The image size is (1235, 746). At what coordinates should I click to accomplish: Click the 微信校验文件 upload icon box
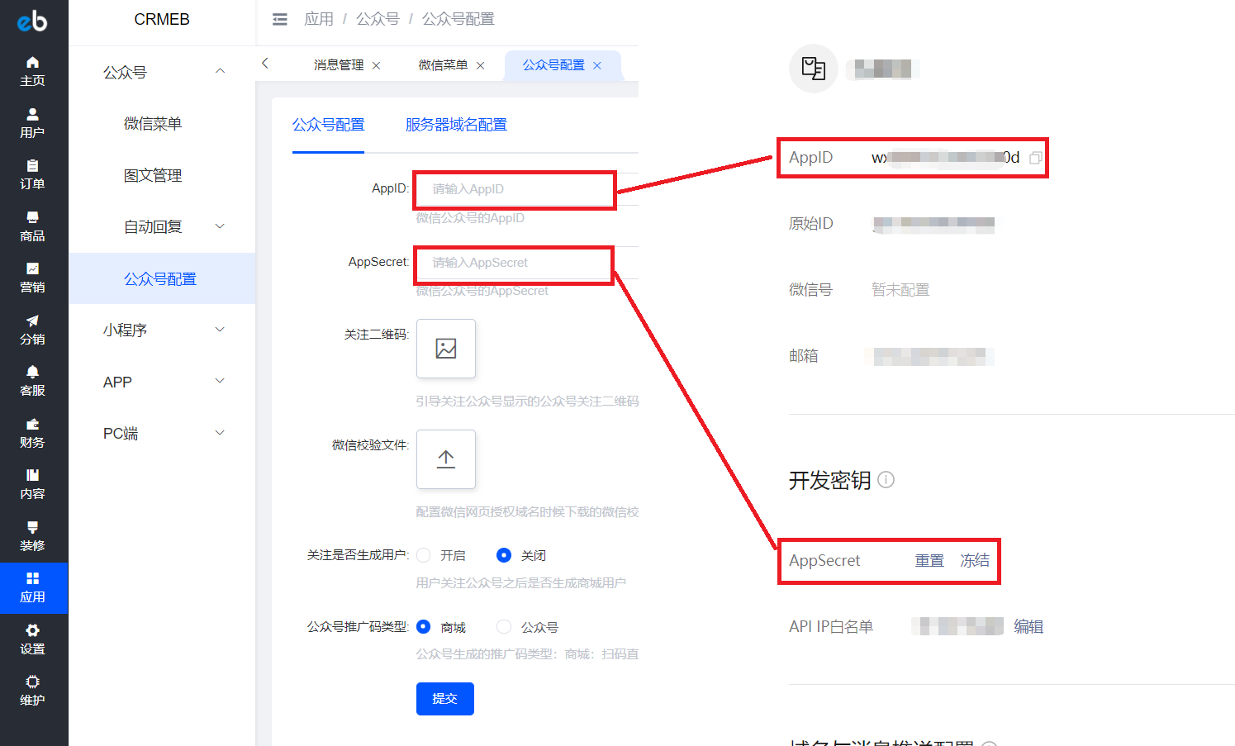tap(446, 459)
